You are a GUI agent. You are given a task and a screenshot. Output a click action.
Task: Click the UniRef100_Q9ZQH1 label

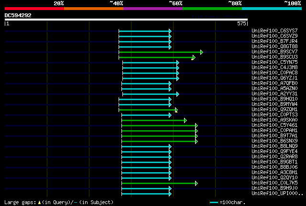point(274,110)
